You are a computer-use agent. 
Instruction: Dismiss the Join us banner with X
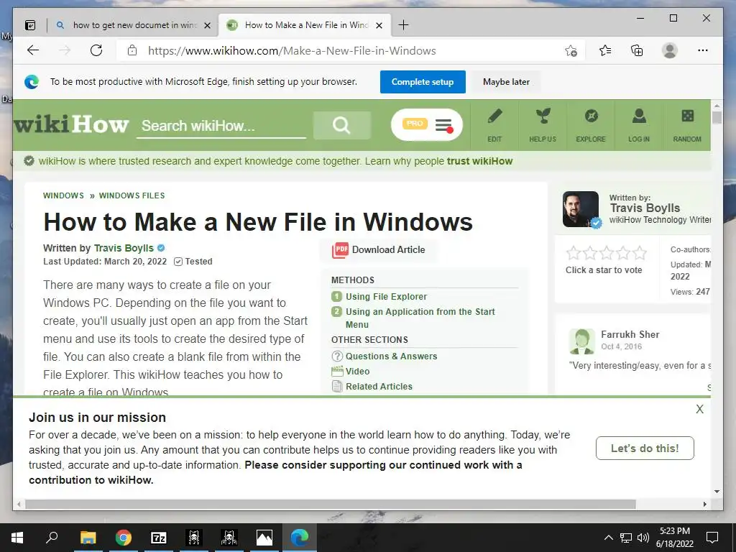(700, 409)
